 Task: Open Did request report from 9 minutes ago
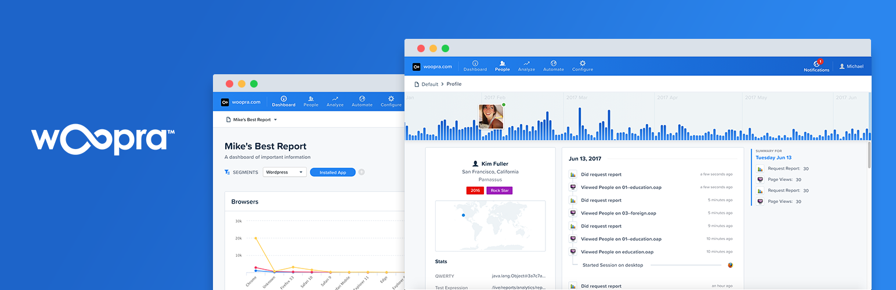(601, 226)
